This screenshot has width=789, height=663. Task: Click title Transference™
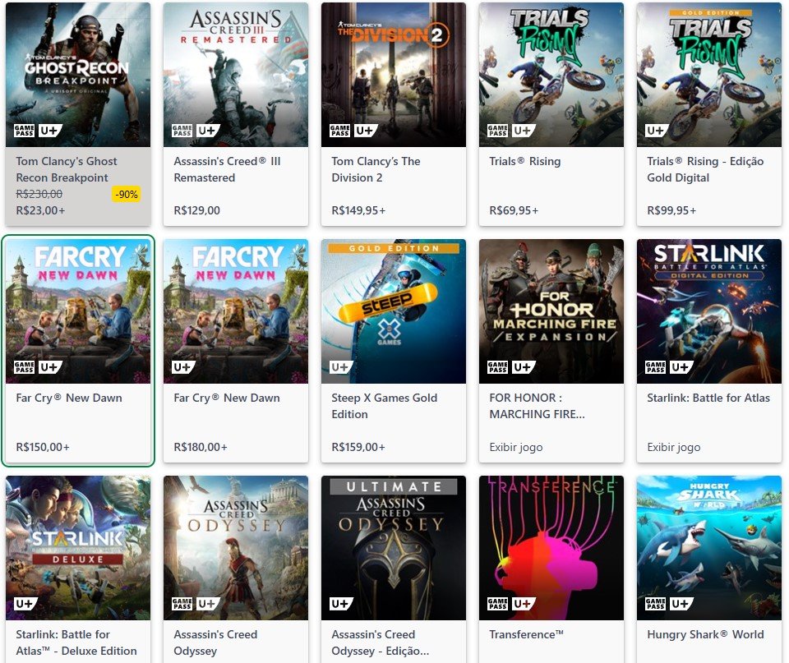(x=526, y=634)
